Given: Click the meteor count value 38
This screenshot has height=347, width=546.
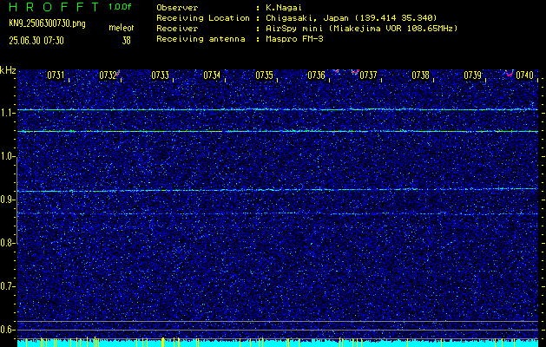Looking at the screenshot, I should click(x=126, y=41).
